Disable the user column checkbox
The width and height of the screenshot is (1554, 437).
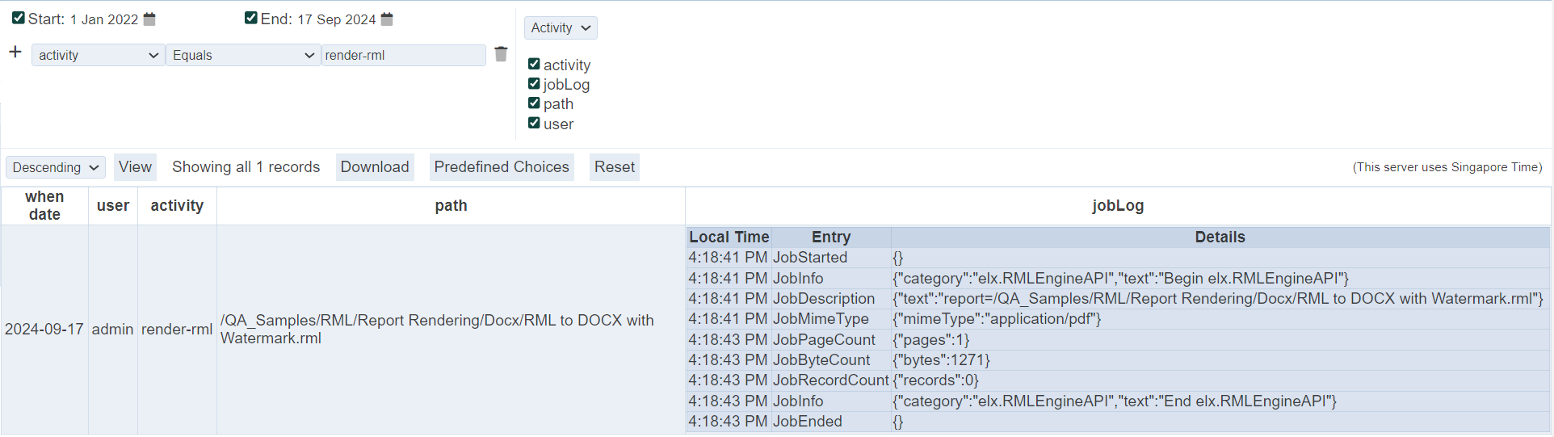534,123
